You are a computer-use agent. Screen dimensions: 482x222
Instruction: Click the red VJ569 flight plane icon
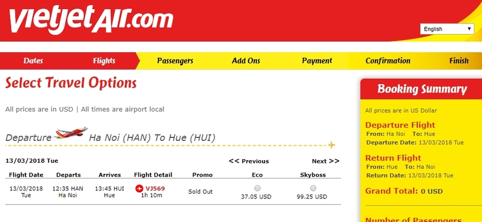139,188
